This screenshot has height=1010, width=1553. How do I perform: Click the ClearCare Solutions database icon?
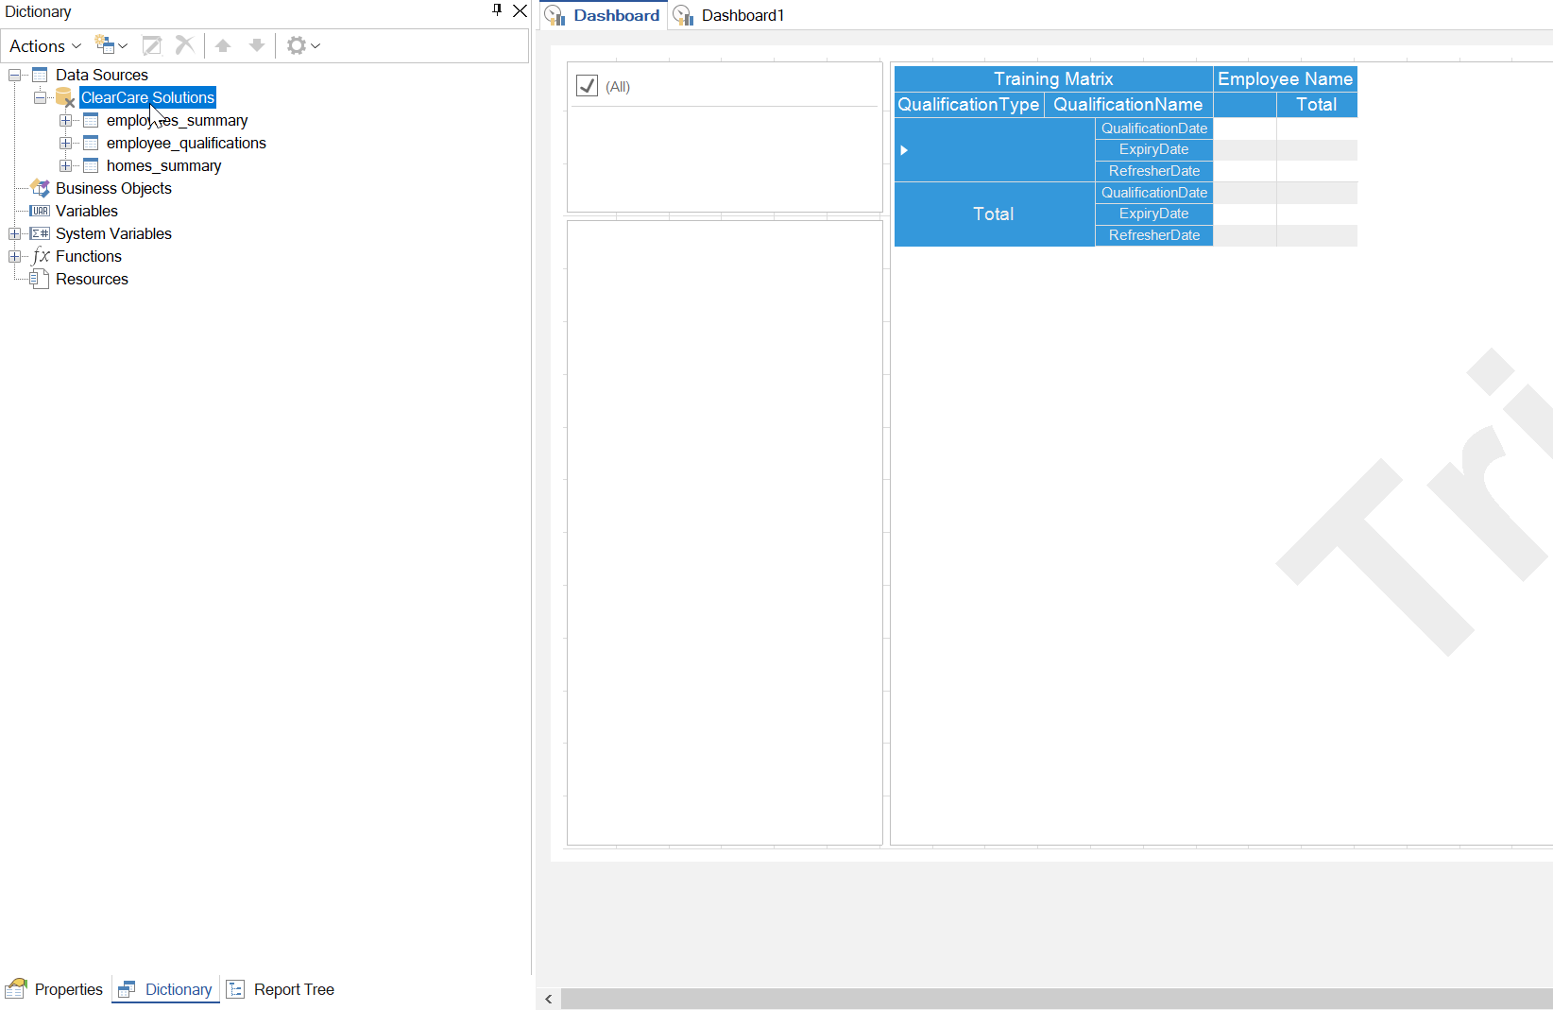(x=65, y=97)
